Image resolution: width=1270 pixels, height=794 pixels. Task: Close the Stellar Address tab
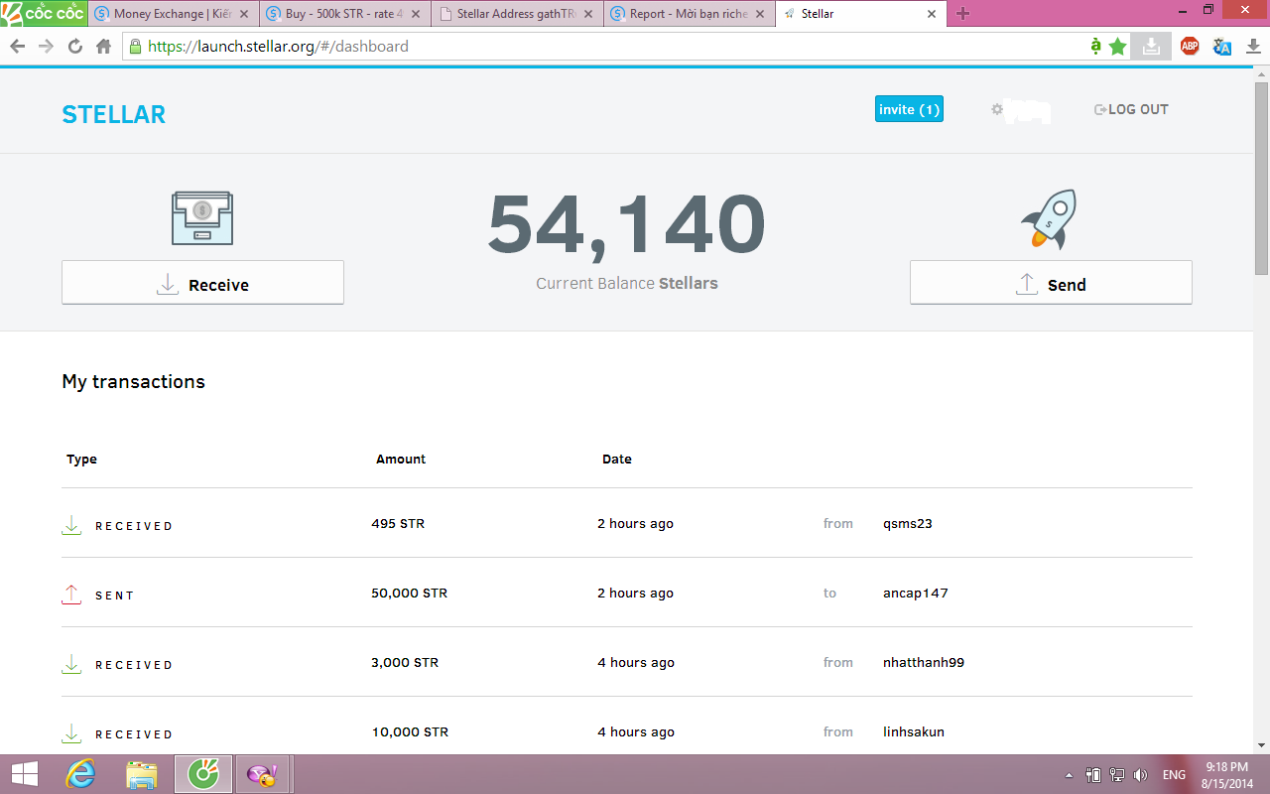(x=588, y=14)
